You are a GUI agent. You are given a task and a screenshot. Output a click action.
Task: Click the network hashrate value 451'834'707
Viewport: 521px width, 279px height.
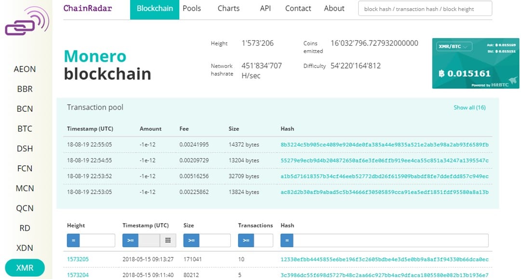(x=262, y=66)
